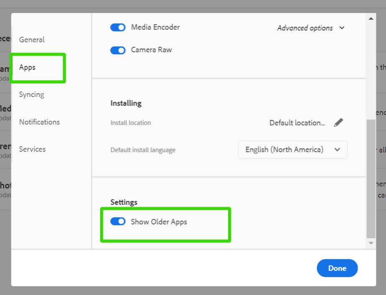Click the Default location... text
Screen dimensions: 386x295
(x=297, y=123)
